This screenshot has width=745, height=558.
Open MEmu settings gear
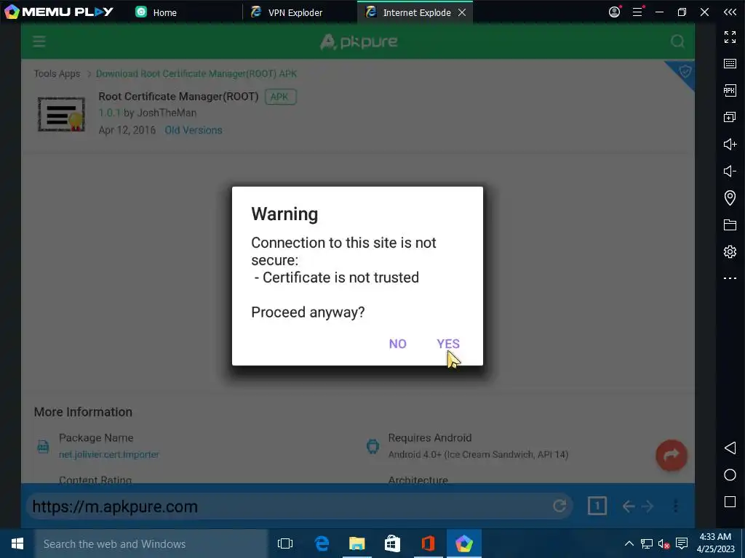[730, 251]
